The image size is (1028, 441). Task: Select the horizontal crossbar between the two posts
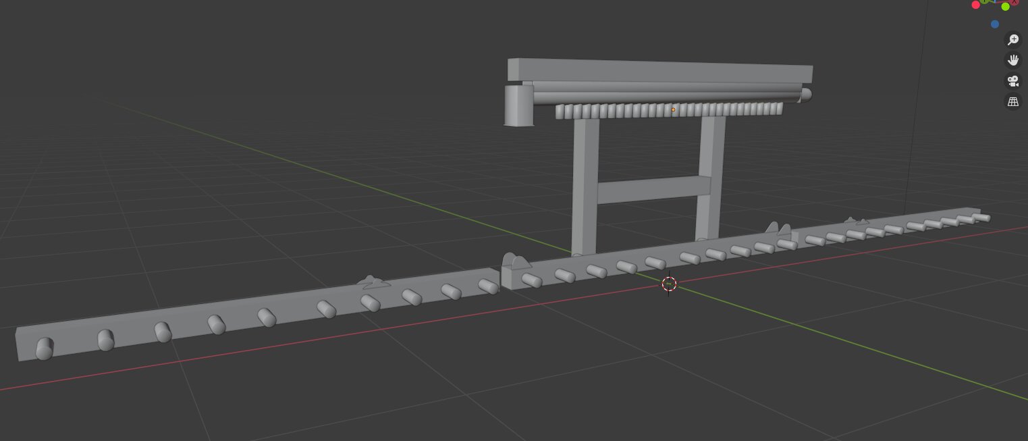coord(653,189)
